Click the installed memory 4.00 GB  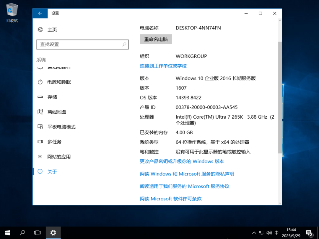184,132
